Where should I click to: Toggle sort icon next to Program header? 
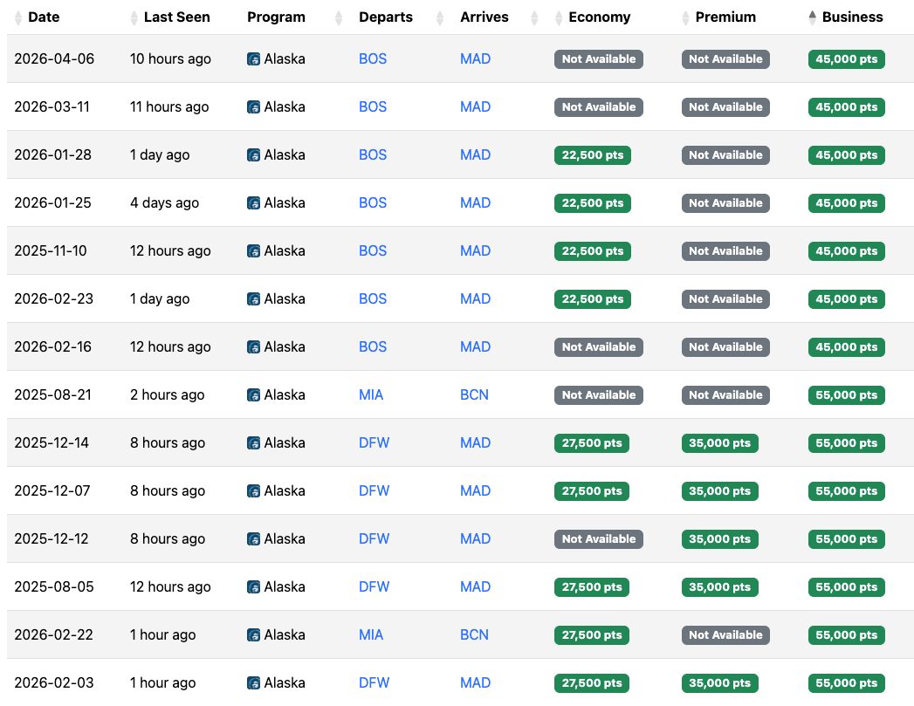click(x=339, y=18)
